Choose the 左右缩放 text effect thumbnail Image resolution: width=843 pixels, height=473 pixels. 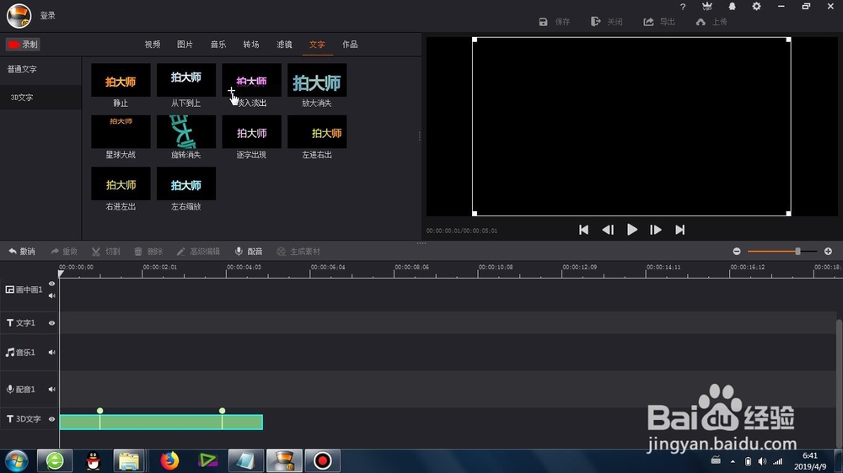tap(186, 183)
